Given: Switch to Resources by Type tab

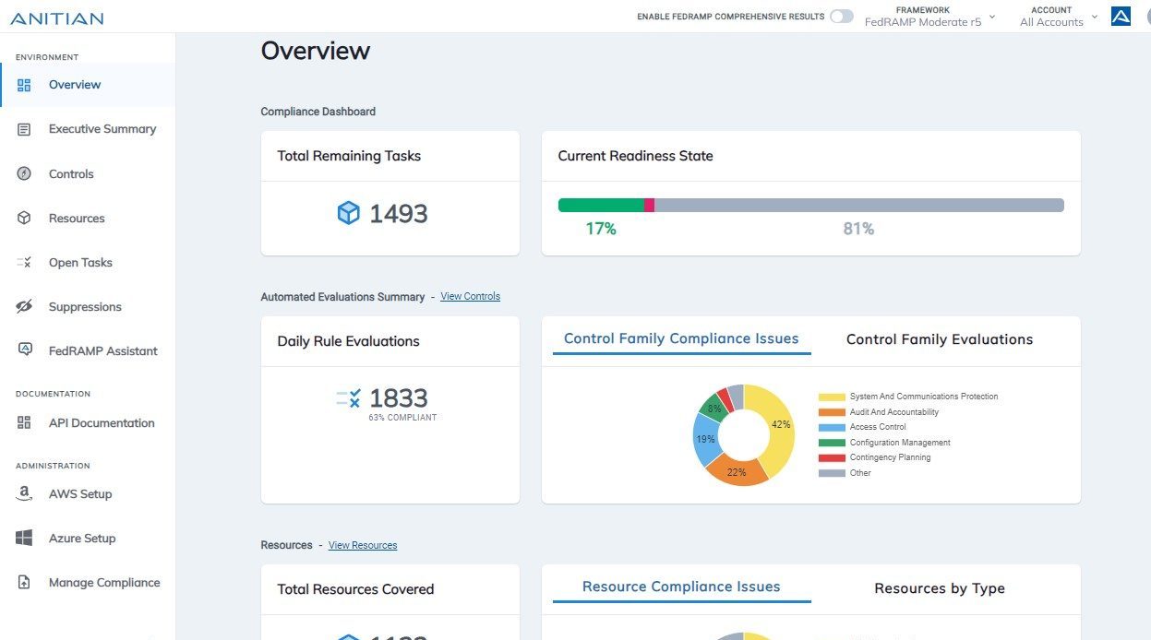Looking at the screenshot, I should click(940, 588).
